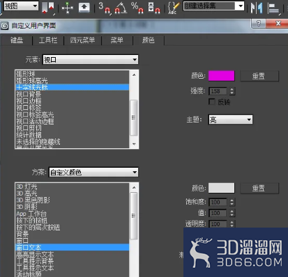This screenshot has height=277, width=288.
Task: Select 未选择的隐藏线 in the elements list
Action: click(x=73, y=141)
